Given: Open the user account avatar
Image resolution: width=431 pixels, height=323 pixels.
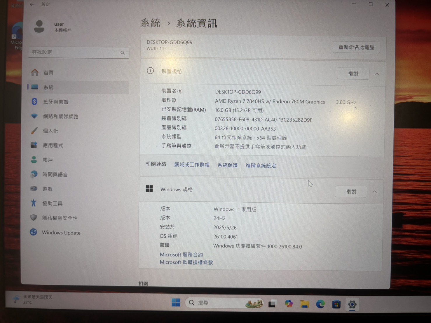Looking at the screenshot, I should coord(39,27).
